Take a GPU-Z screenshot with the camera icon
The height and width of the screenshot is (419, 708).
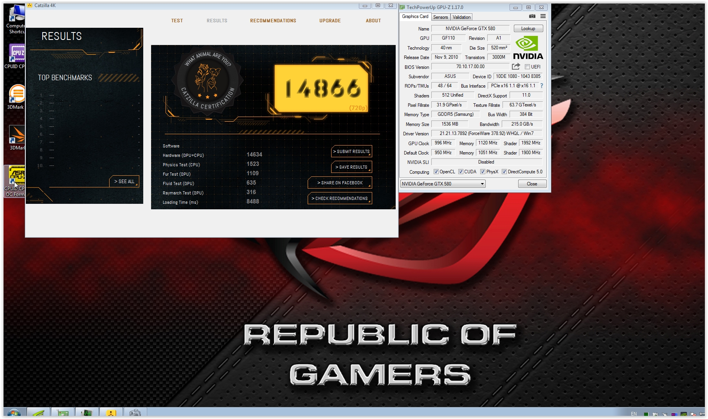[x=532, y=16]
